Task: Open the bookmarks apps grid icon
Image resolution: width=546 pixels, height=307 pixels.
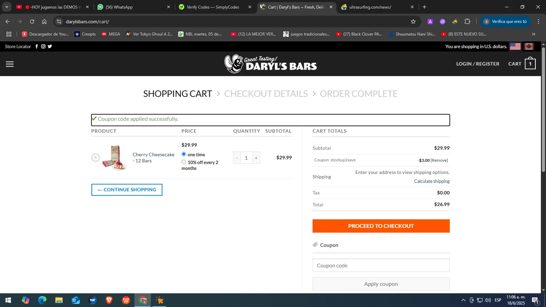Action: tap(9, 34)
